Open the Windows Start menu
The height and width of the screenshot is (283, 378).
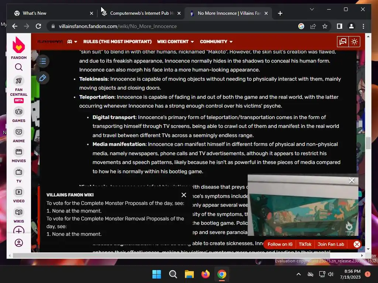(157, 274)
